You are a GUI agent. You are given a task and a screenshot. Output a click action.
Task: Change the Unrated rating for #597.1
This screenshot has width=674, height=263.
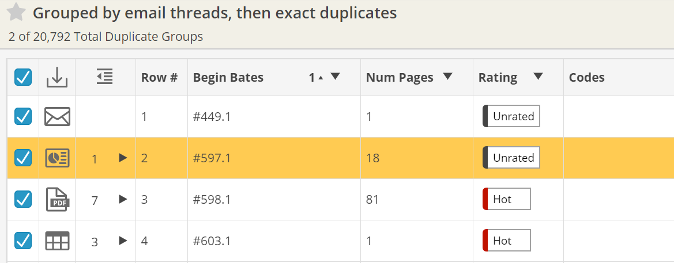[x=511, y=158]
